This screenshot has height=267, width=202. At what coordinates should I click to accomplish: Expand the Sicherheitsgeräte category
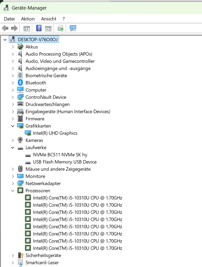pos(13,255)
